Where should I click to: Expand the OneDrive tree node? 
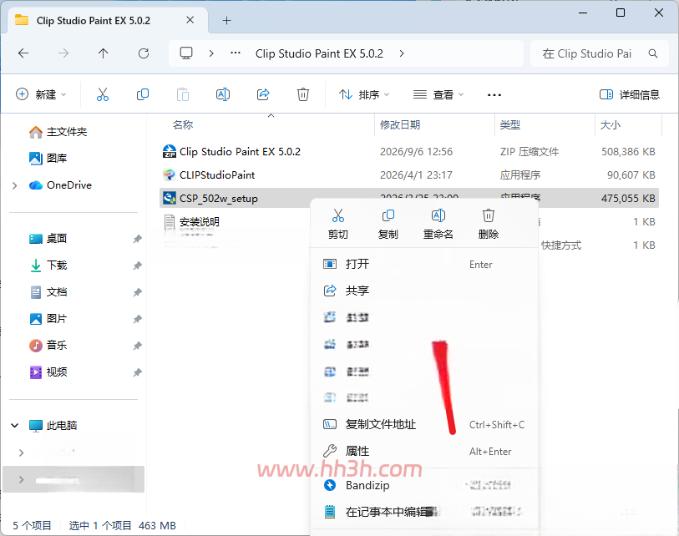tap(15, 185)
